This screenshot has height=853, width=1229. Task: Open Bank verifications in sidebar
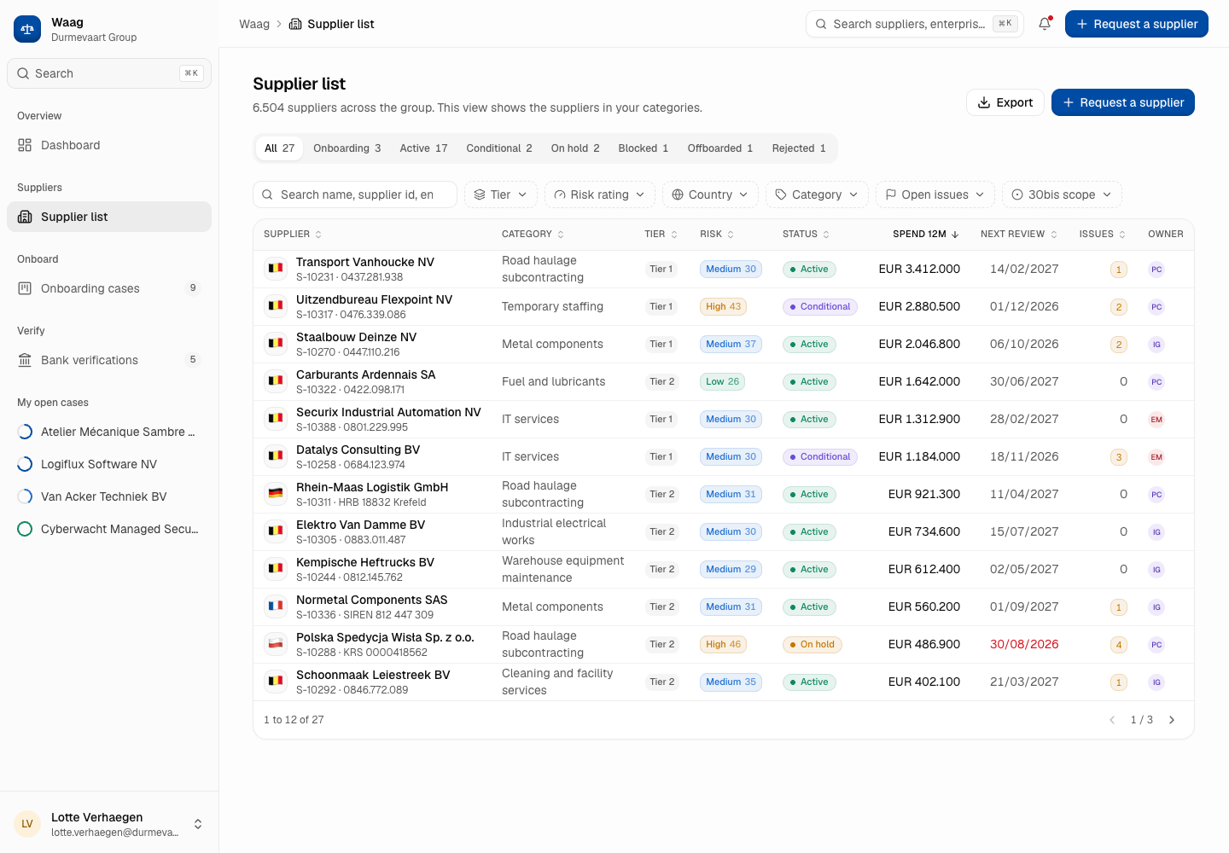pos(109,360)
